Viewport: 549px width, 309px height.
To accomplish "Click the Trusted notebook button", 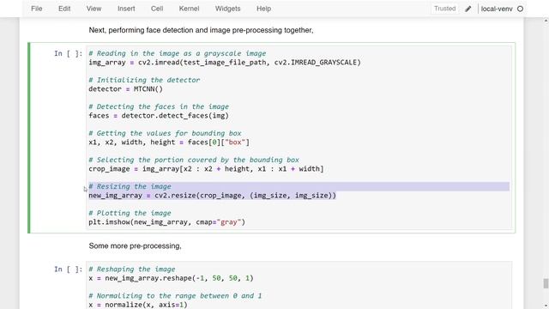I will click(x=444, y=9).
